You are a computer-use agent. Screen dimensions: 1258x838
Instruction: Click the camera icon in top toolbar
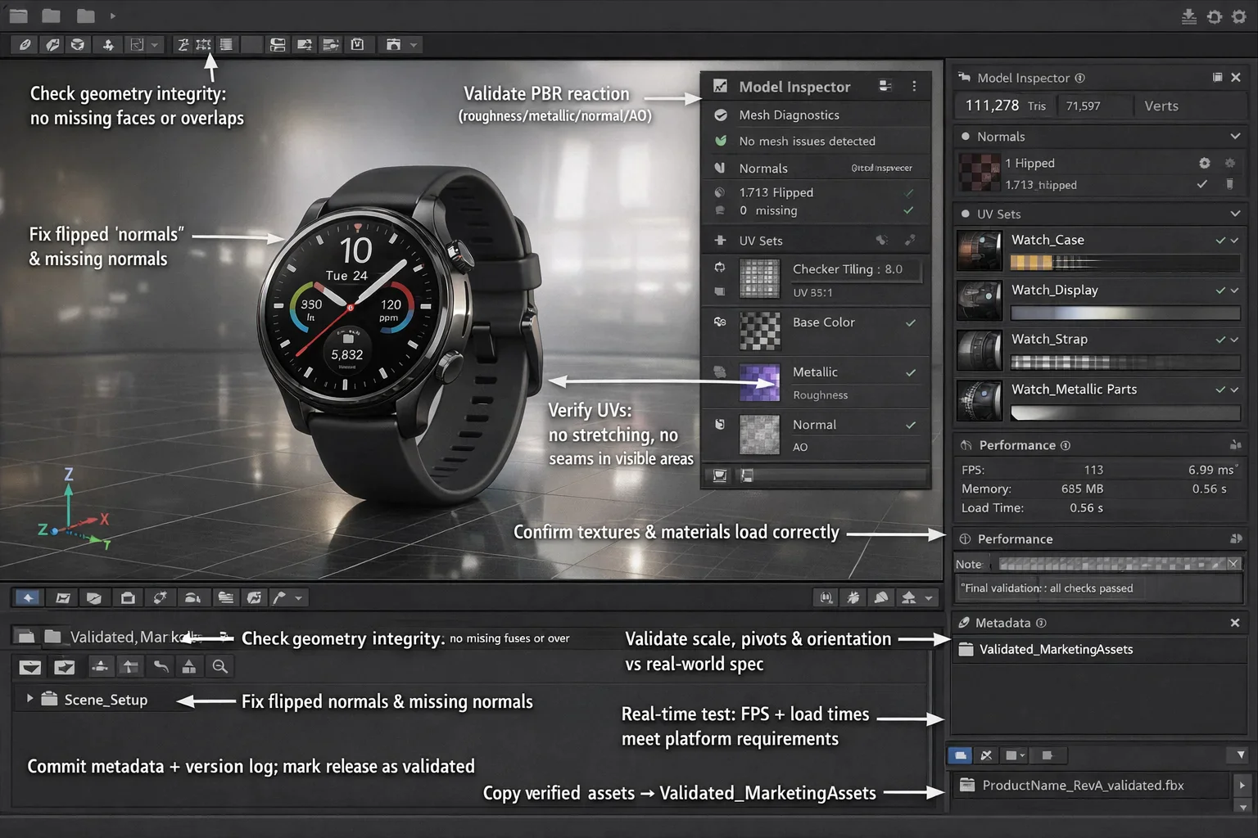[393, 45]
